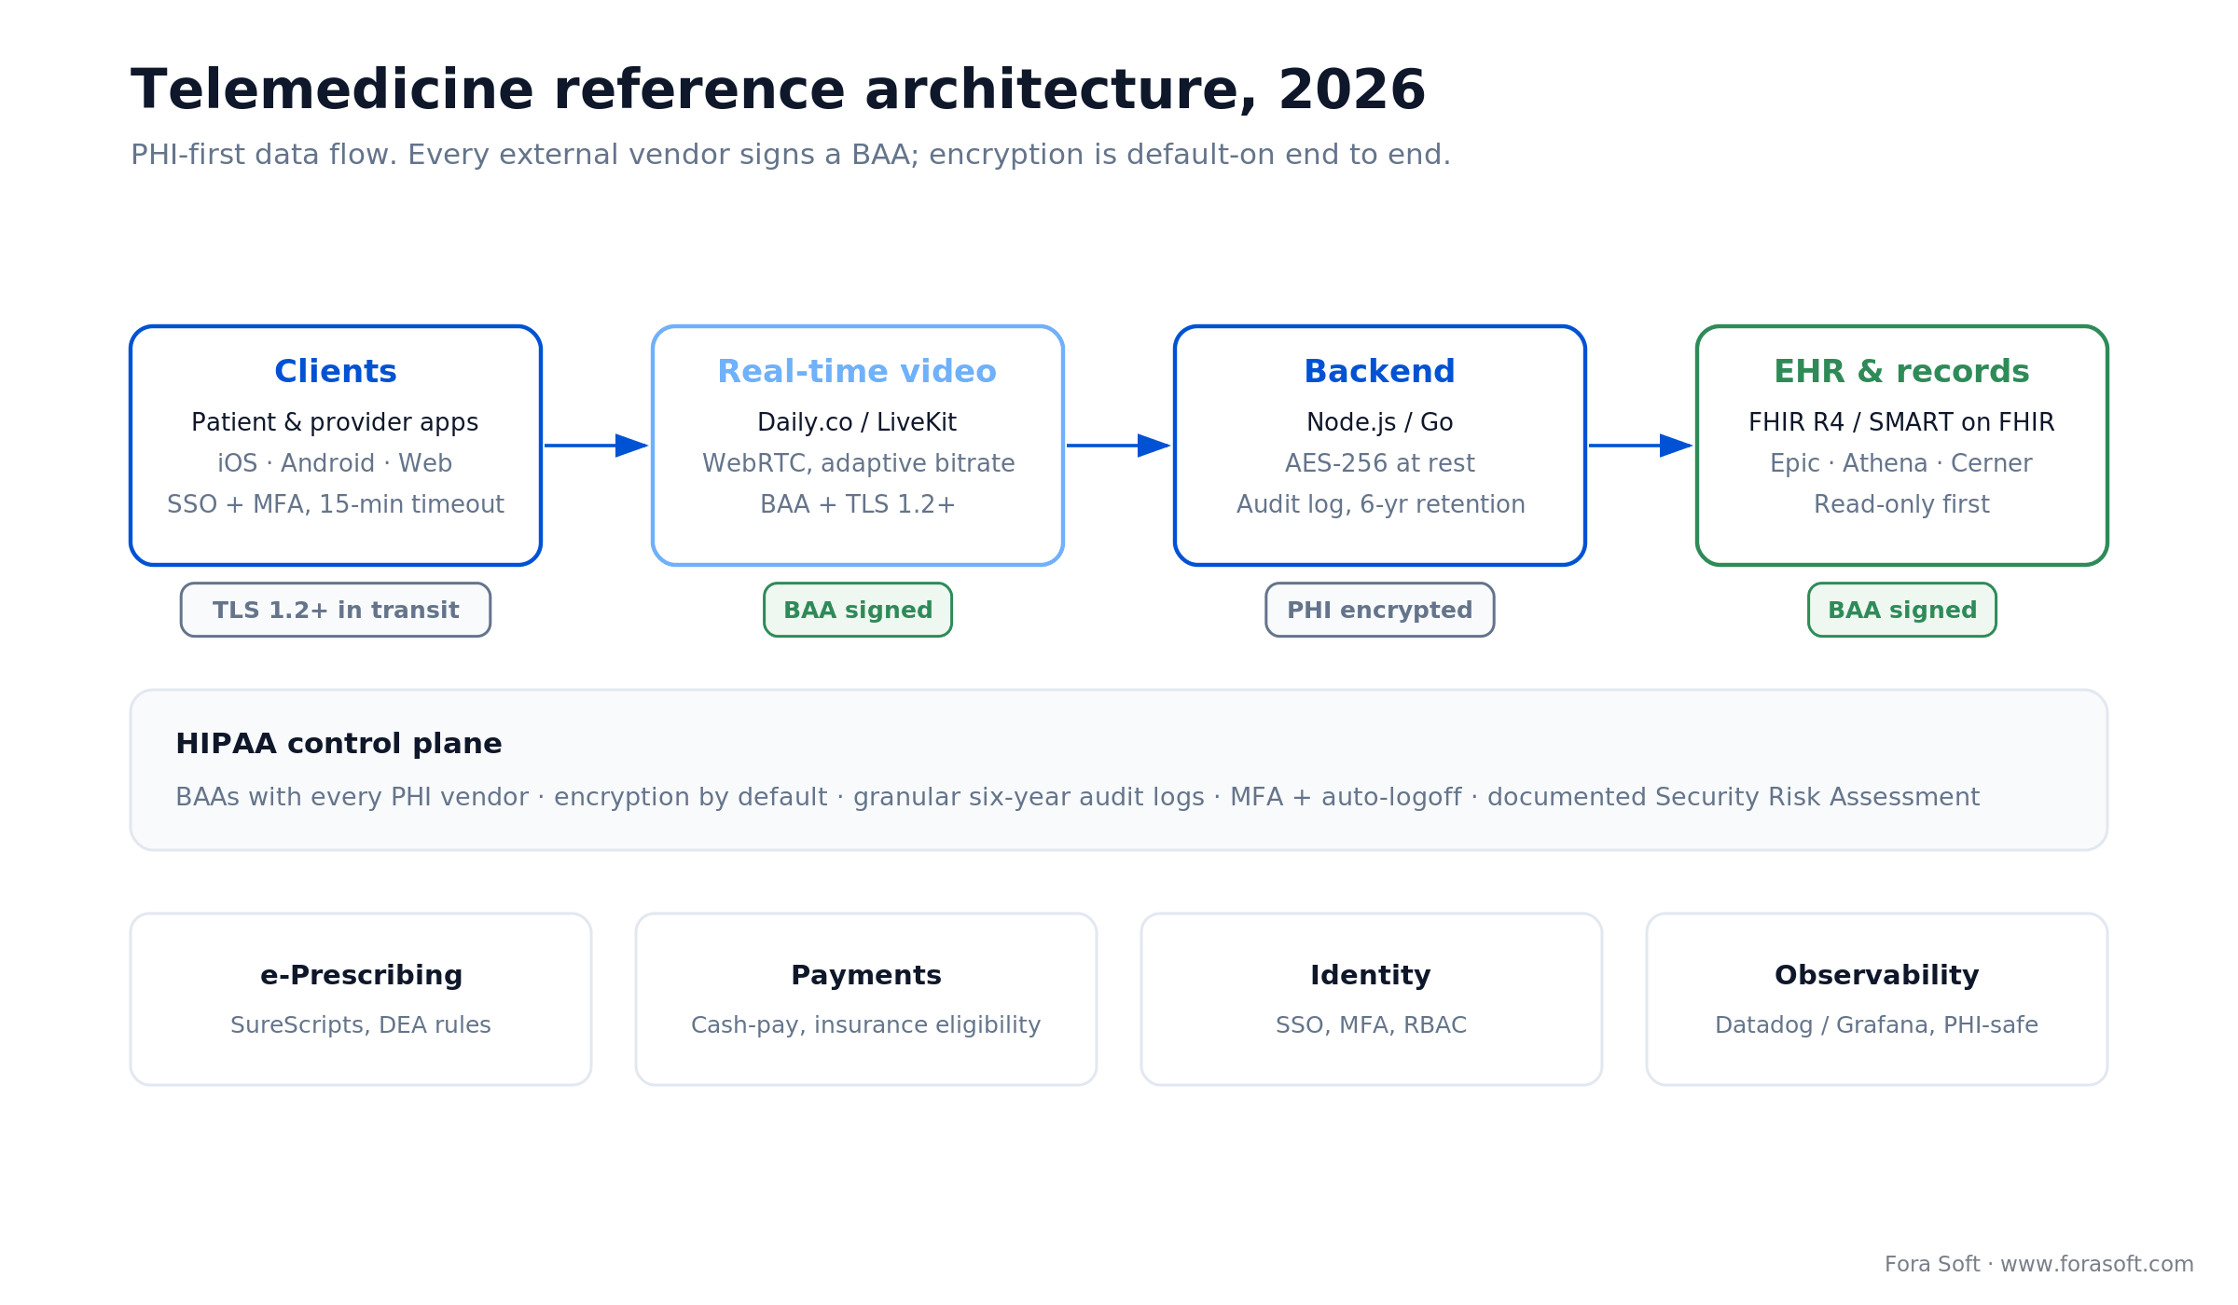Click the Identity card title

pos(1371,975)
